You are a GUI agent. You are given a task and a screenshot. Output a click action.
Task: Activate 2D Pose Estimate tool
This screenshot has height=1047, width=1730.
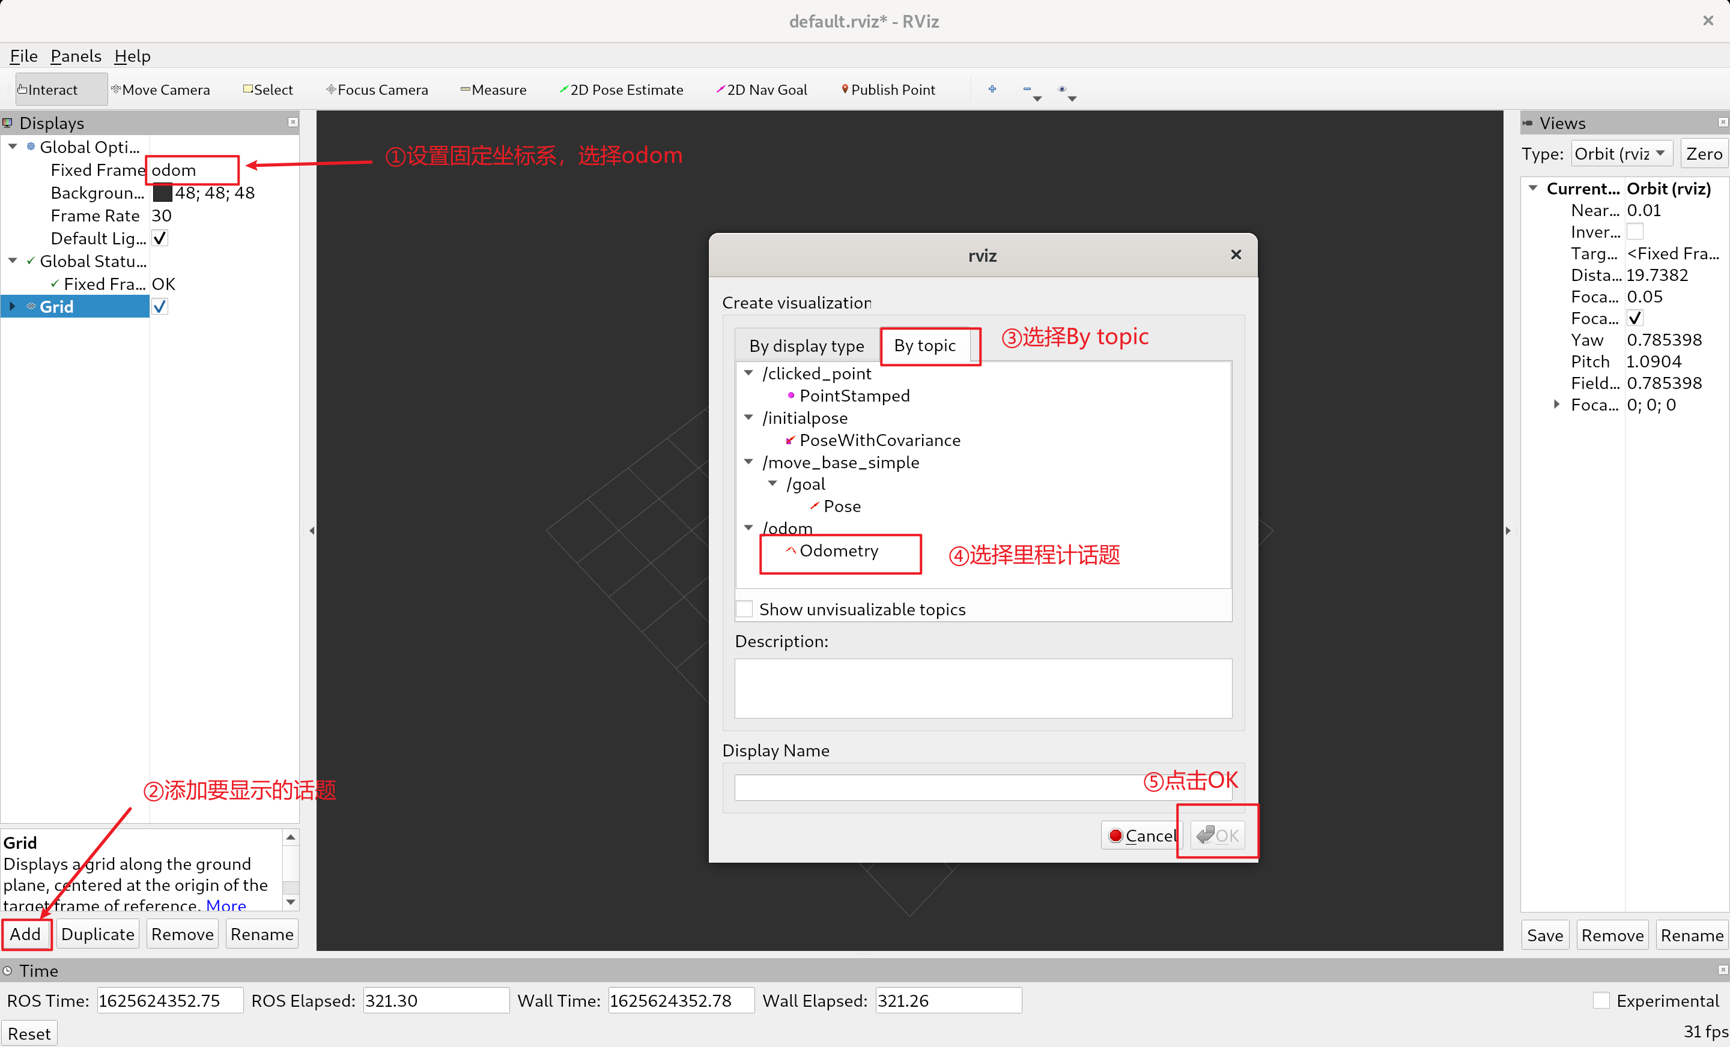[621, 90]
